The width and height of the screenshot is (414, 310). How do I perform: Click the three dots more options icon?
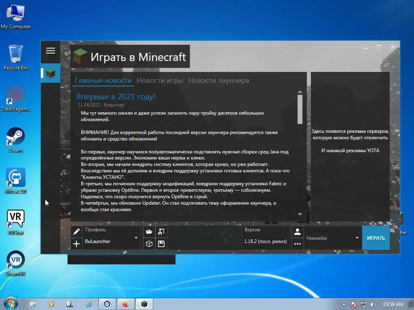click(x=297, y=243)
